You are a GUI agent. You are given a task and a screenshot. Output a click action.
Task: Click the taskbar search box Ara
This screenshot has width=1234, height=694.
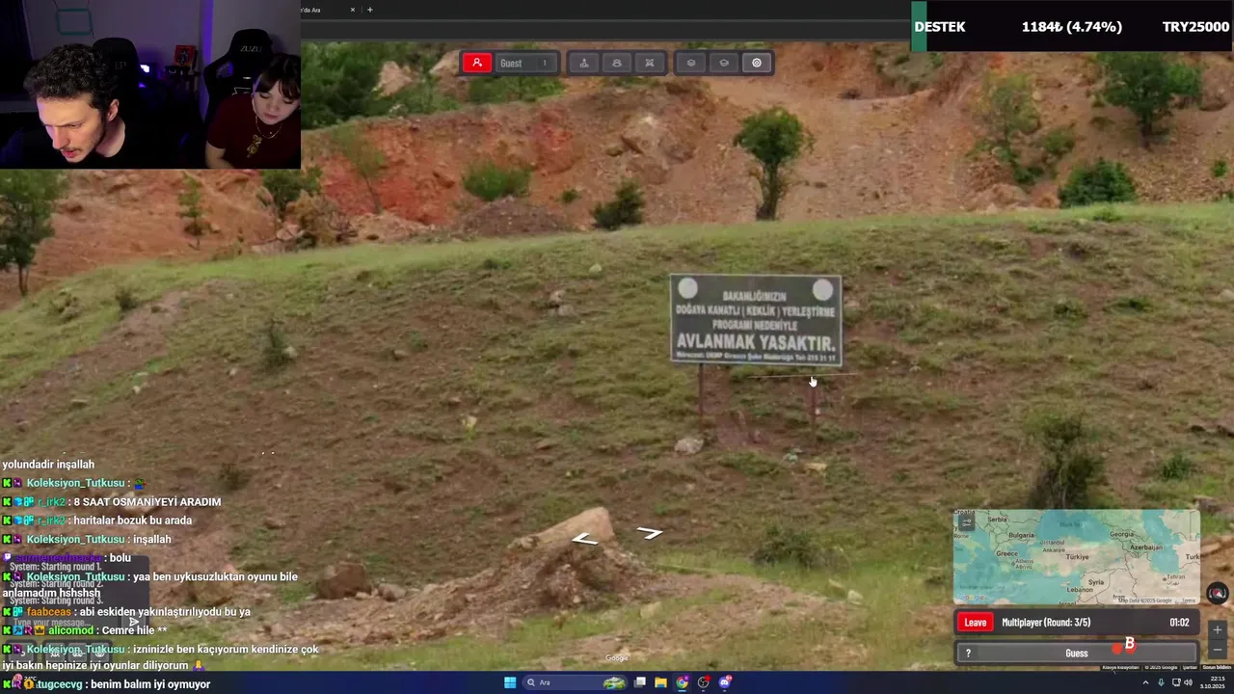click(575, 682)
